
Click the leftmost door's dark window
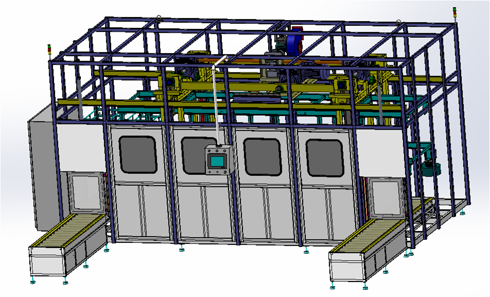click(x=137, y=154)
